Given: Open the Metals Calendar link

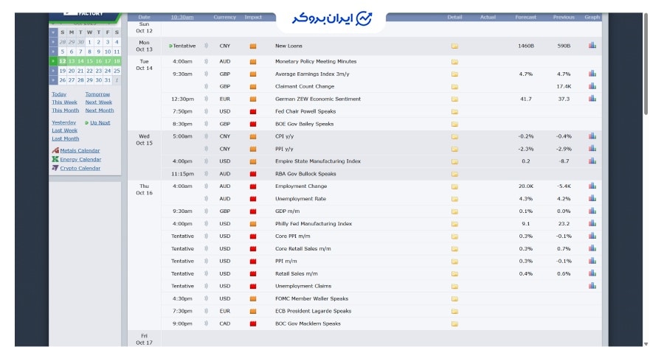Looking at the screenshot, I should (x=80, y=150).
